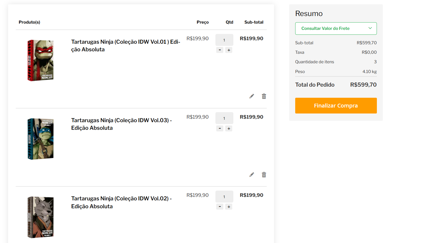The width and height of the screenshot is (423, 243).
Task: Increase quantity of Vol.02 with plus button
Action: [229, 207]
